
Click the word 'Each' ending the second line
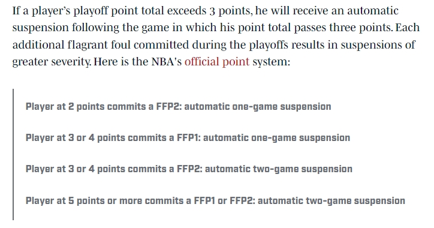[408, 28]
